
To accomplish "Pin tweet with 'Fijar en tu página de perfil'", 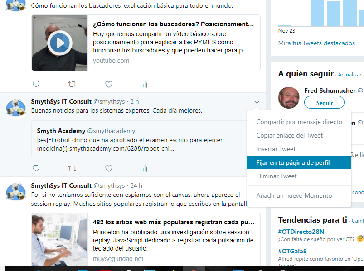I will point(293,162).
